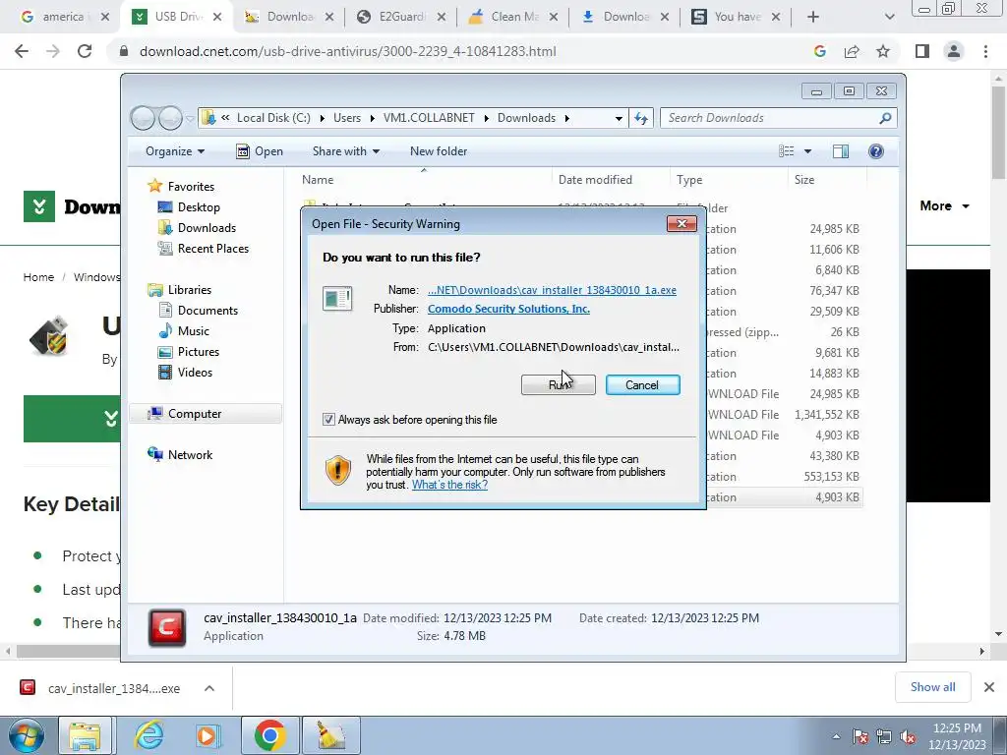
Task: Expand the Share with menu
Action: [x=345, y=151]
